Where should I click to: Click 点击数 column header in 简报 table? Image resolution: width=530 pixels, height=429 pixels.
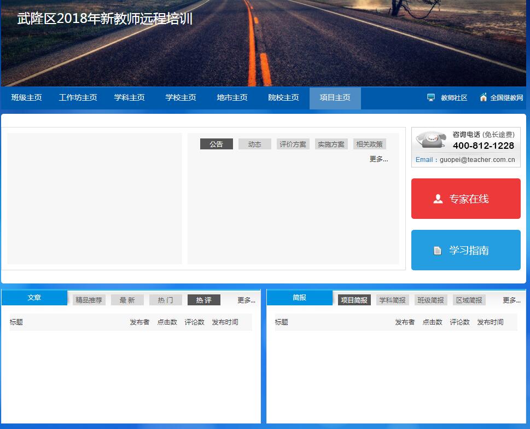(432, 322)
